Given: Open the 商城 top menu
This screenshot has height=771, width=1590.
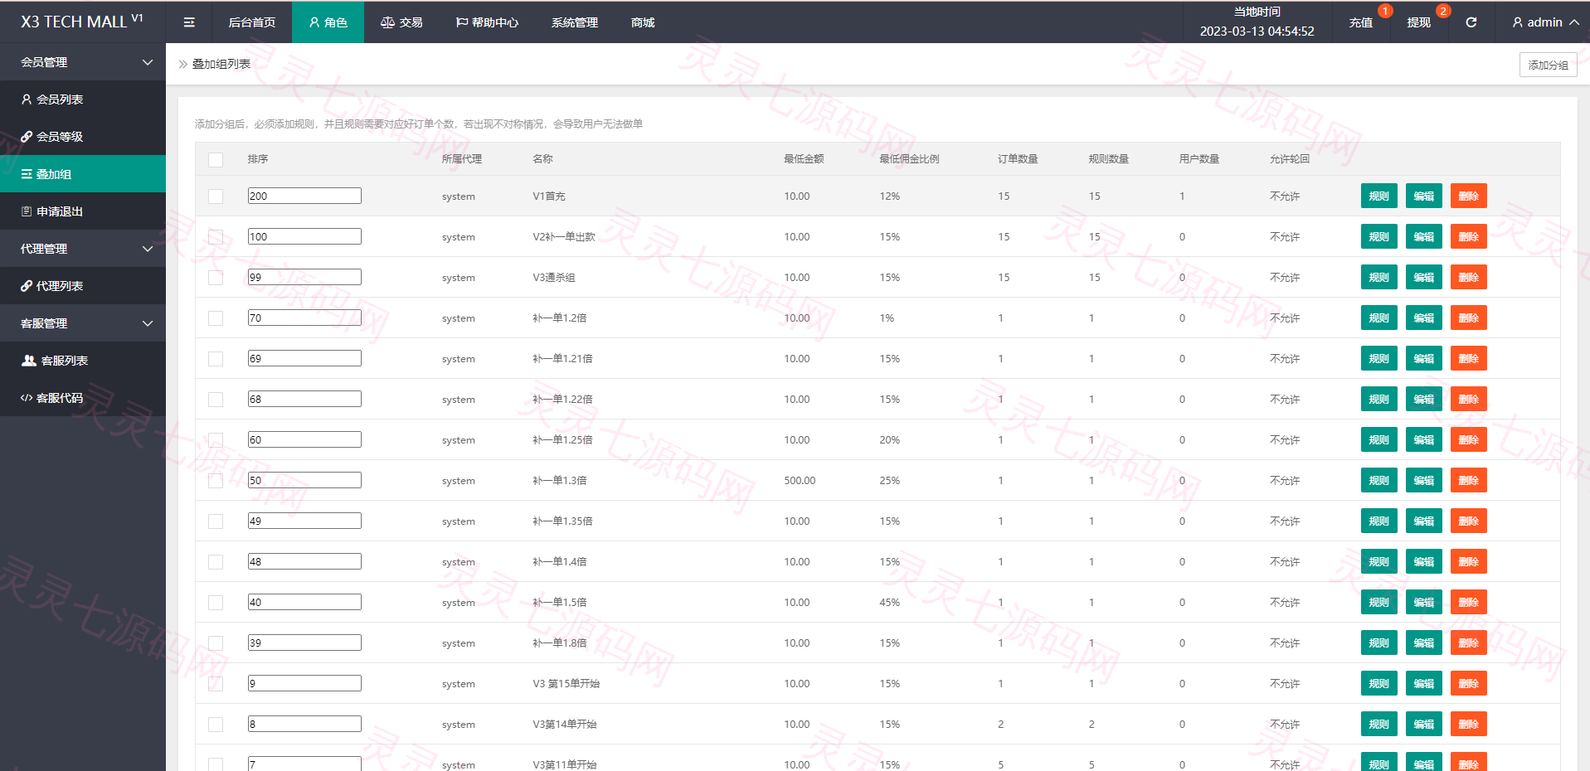Looking at the screenshot, I should point(643,22).
